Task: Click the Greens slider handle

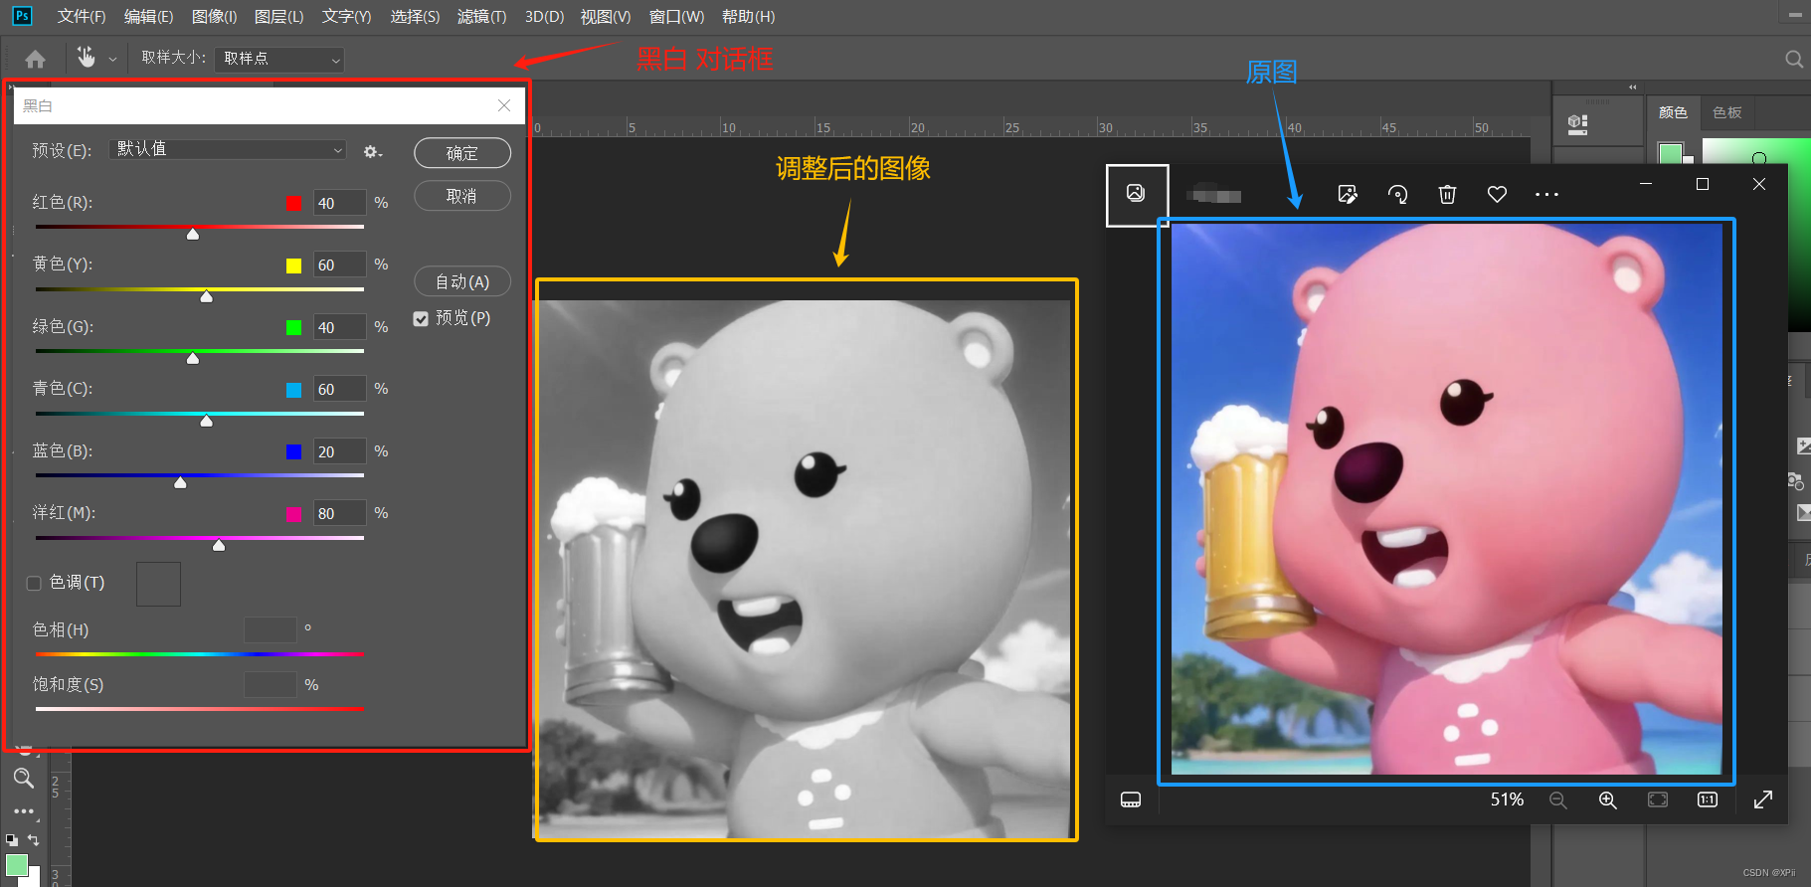Action: point(193,358)
